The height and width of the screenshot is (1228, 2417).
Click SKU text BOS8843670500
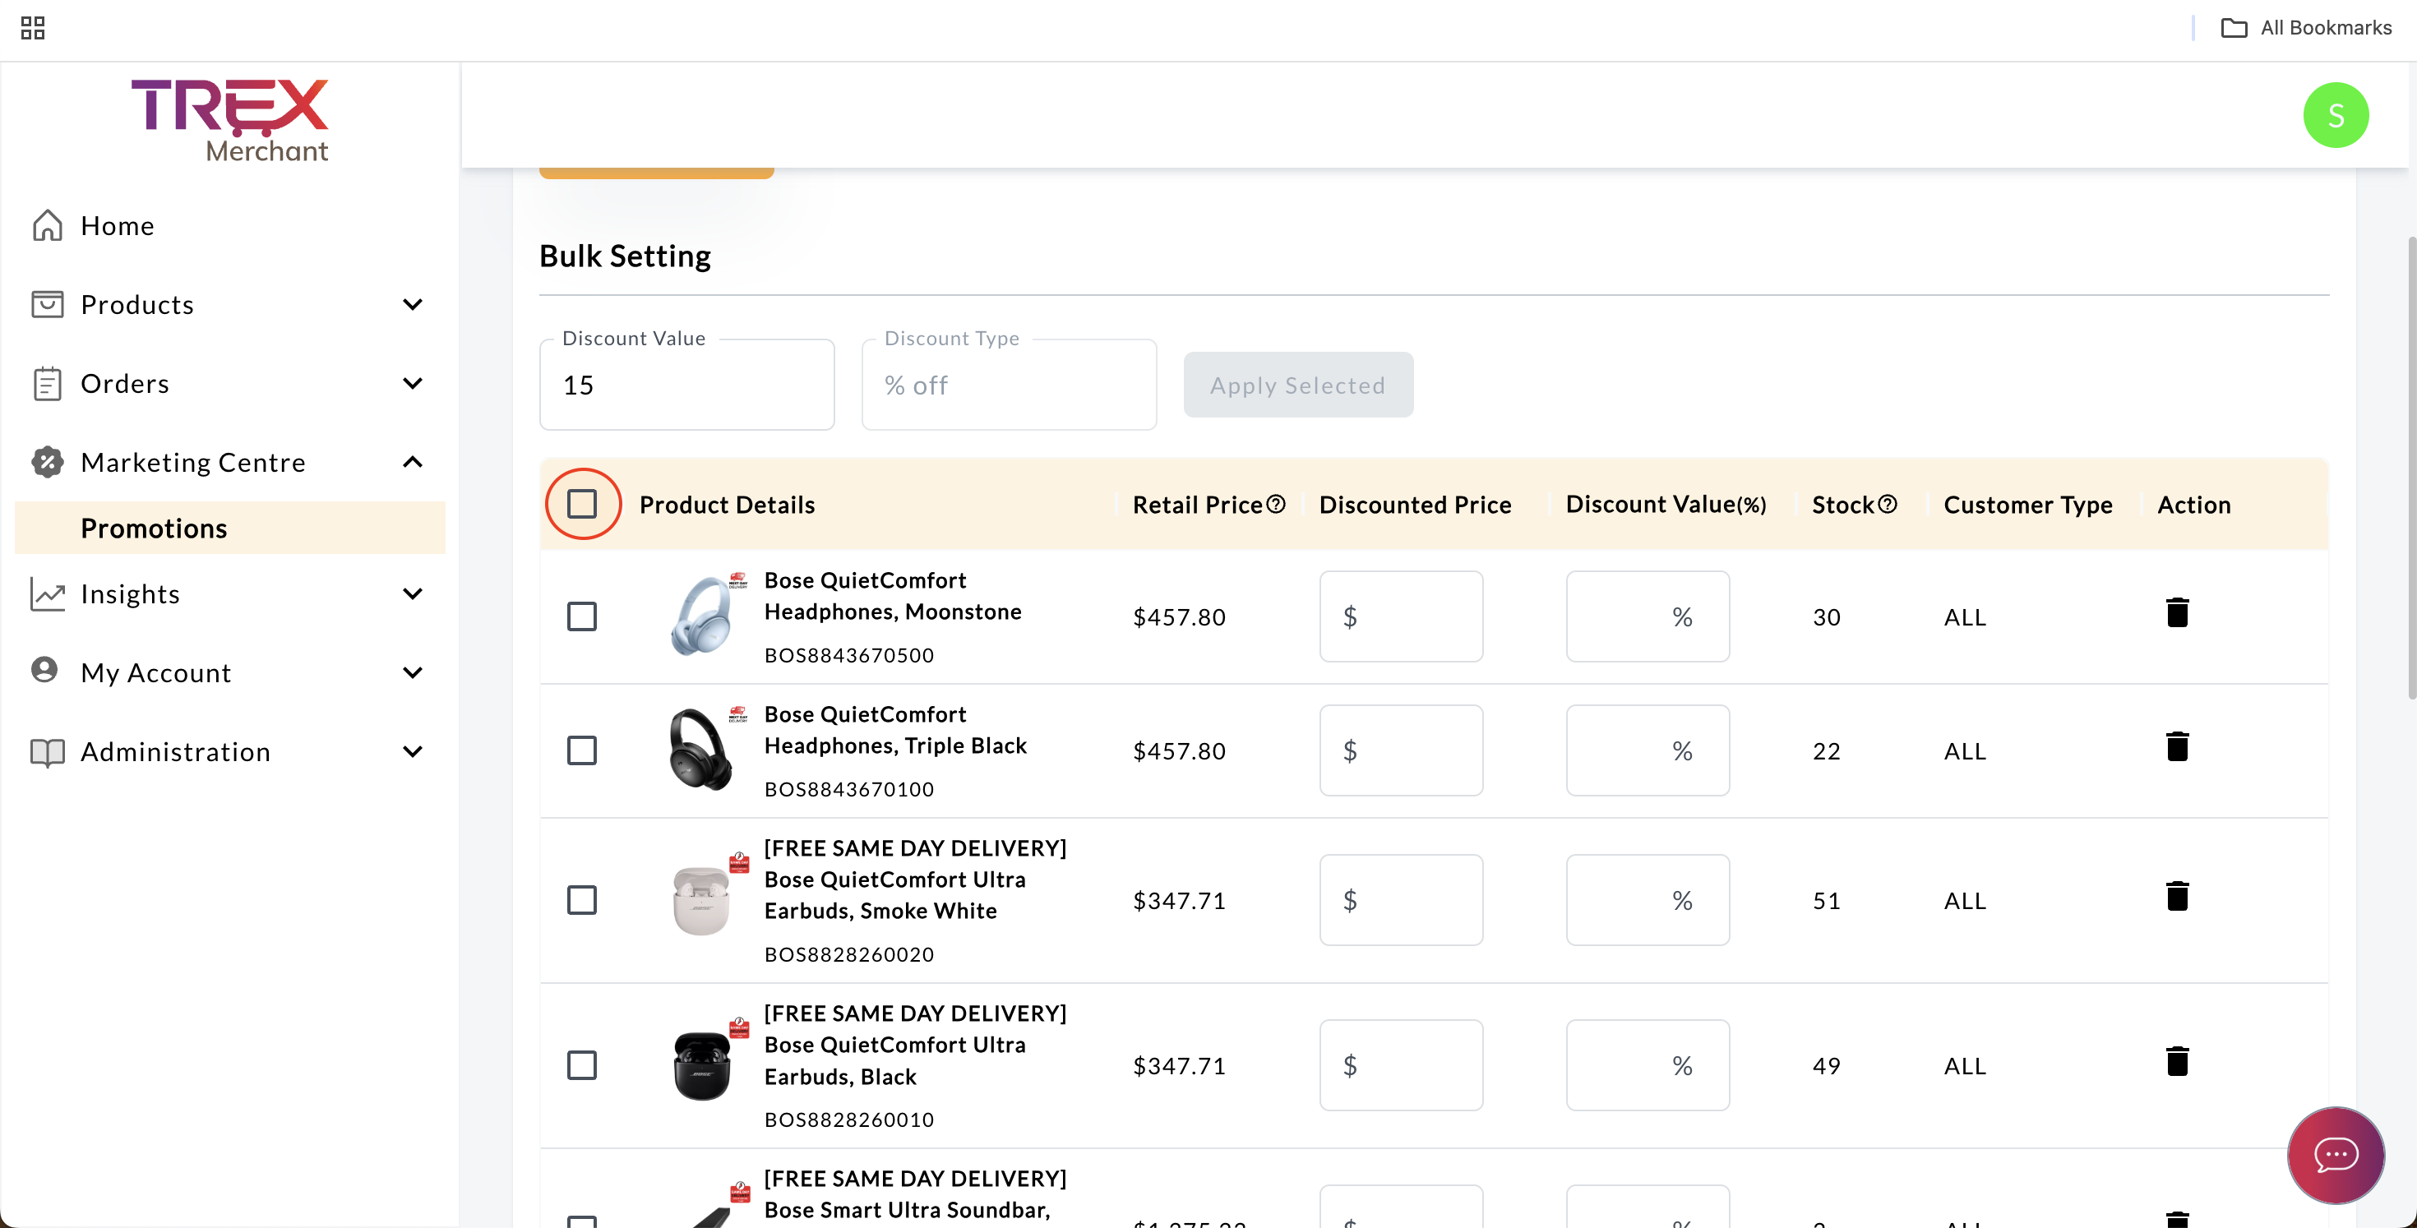(849, 655)
